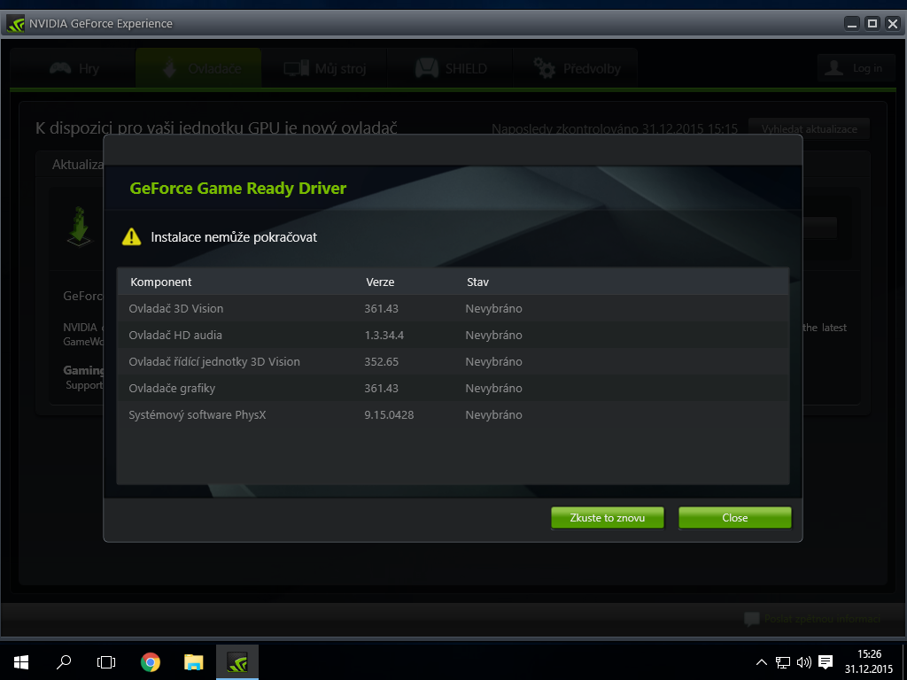Viewport: 907px width, 680px height.
Task: Open the Windows Start menu
Action: coord(21,662)
